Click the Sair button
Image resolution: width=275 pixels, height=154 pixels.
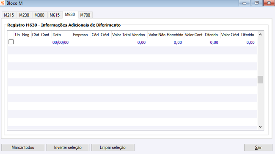coord(258,148)
